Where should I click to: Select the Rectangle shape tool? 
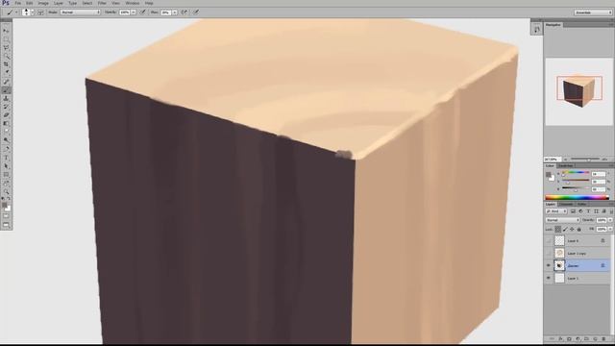(6, 175)
